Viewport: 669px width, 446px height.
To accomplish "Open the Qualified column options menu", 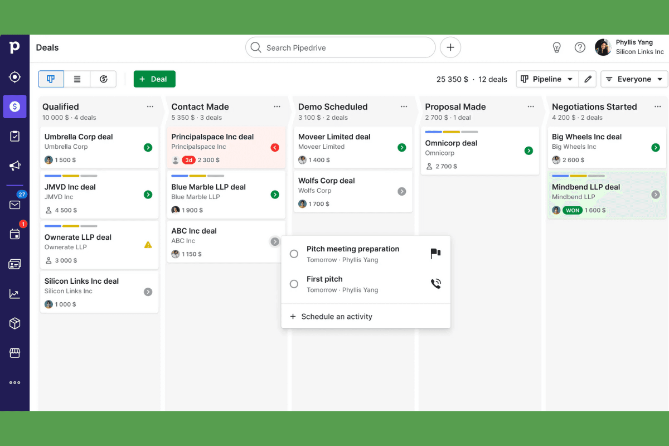I will 149,106.
